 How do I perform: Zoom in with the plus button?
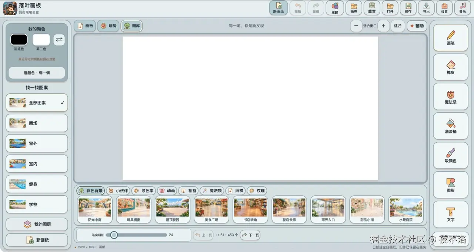(383, 26)
